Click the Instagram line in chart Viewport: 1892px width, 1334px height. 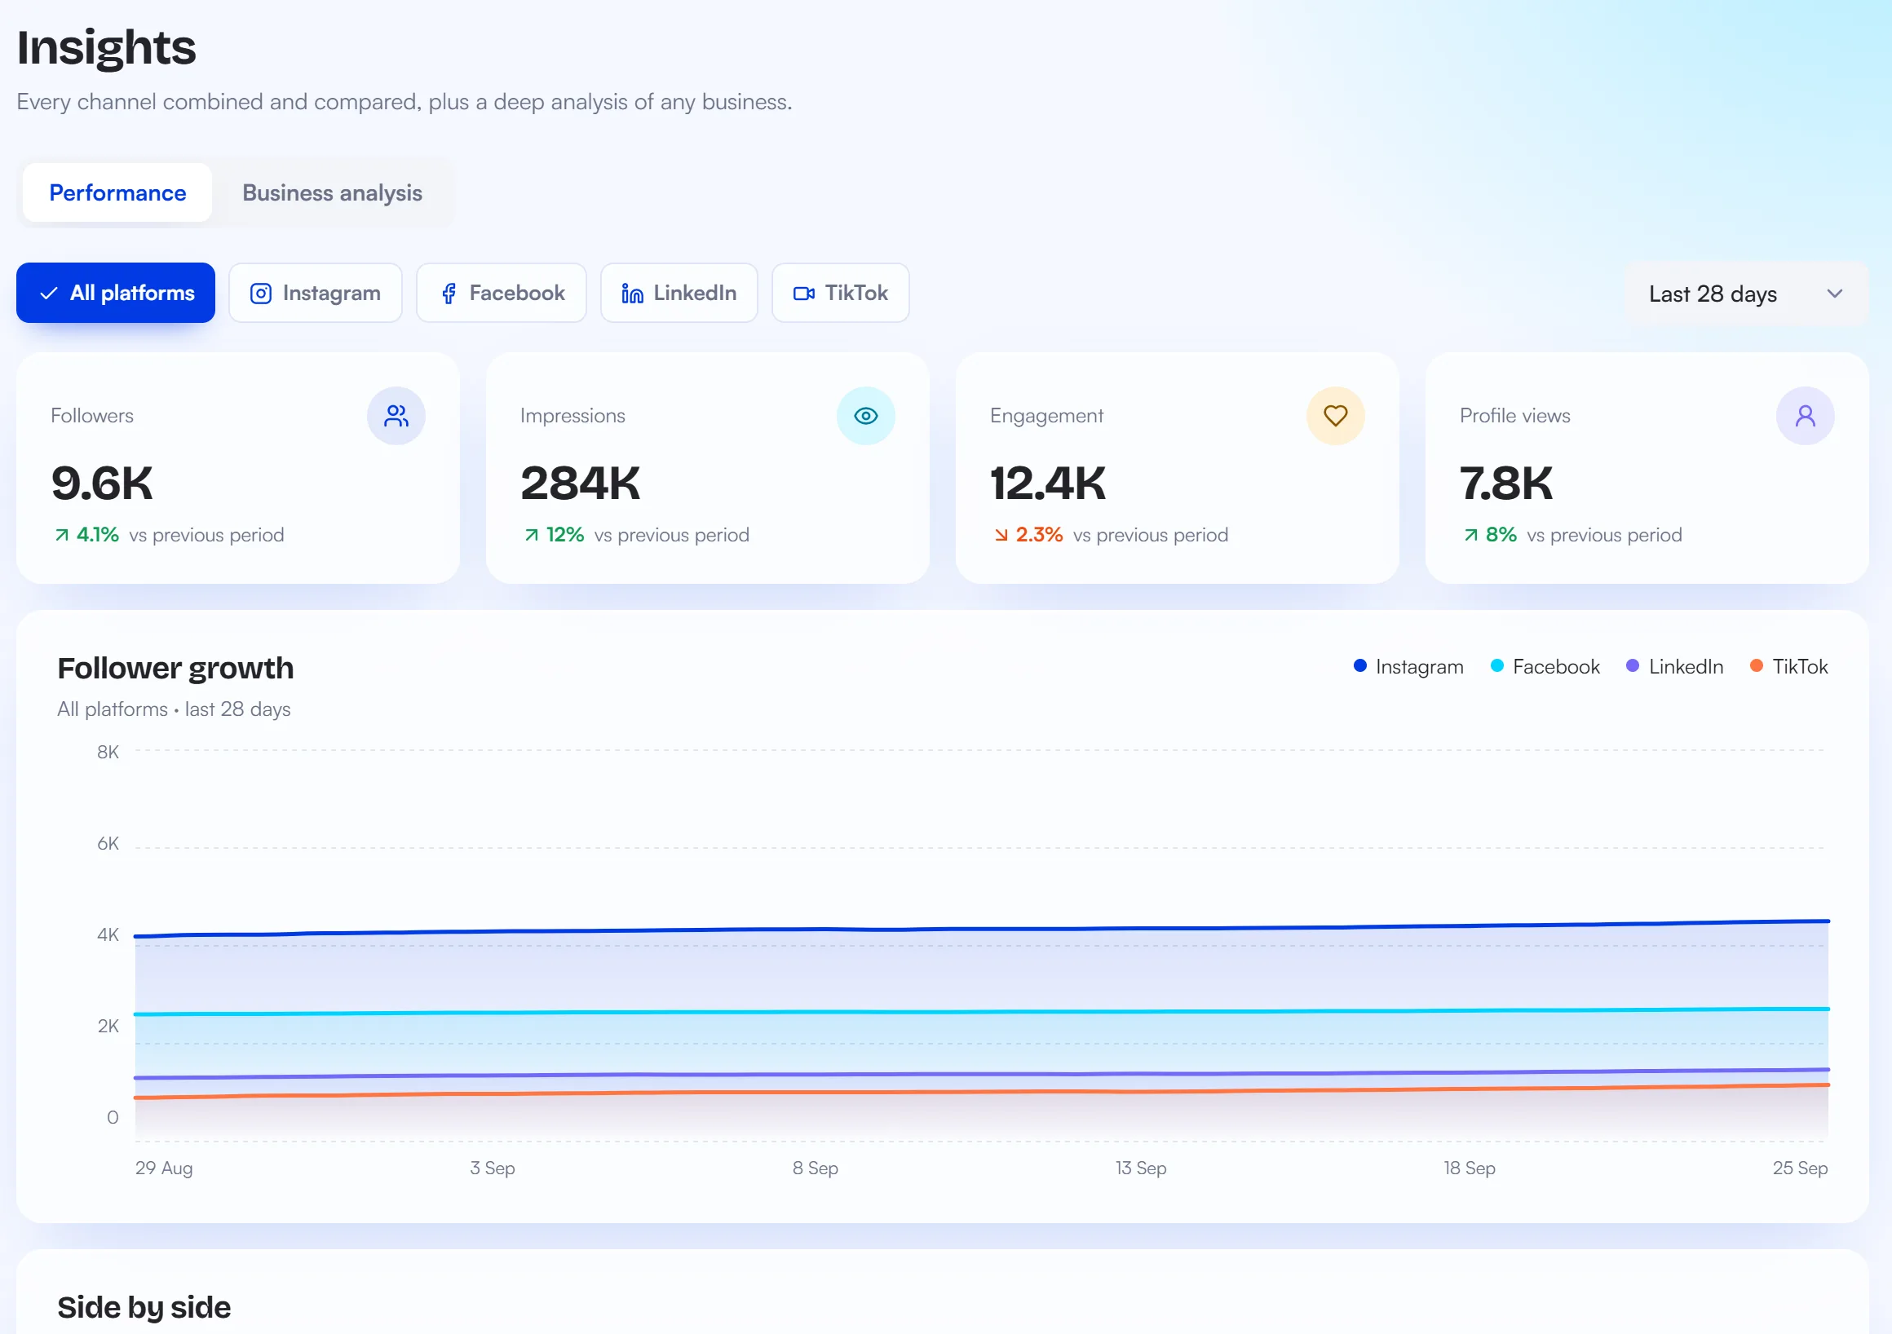click(x=980, y=930)
